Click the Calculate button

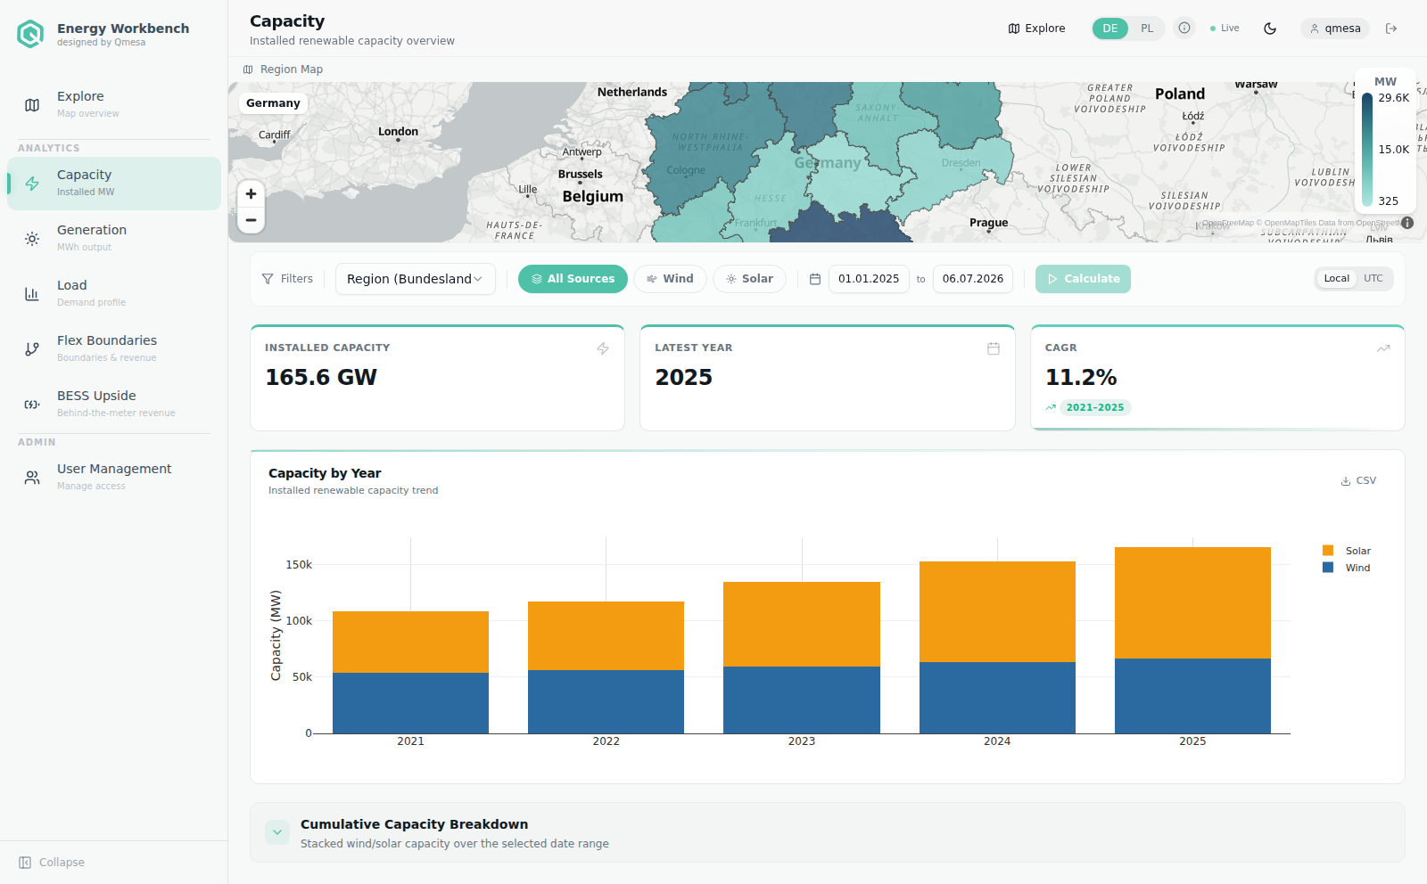point(1083,279)
